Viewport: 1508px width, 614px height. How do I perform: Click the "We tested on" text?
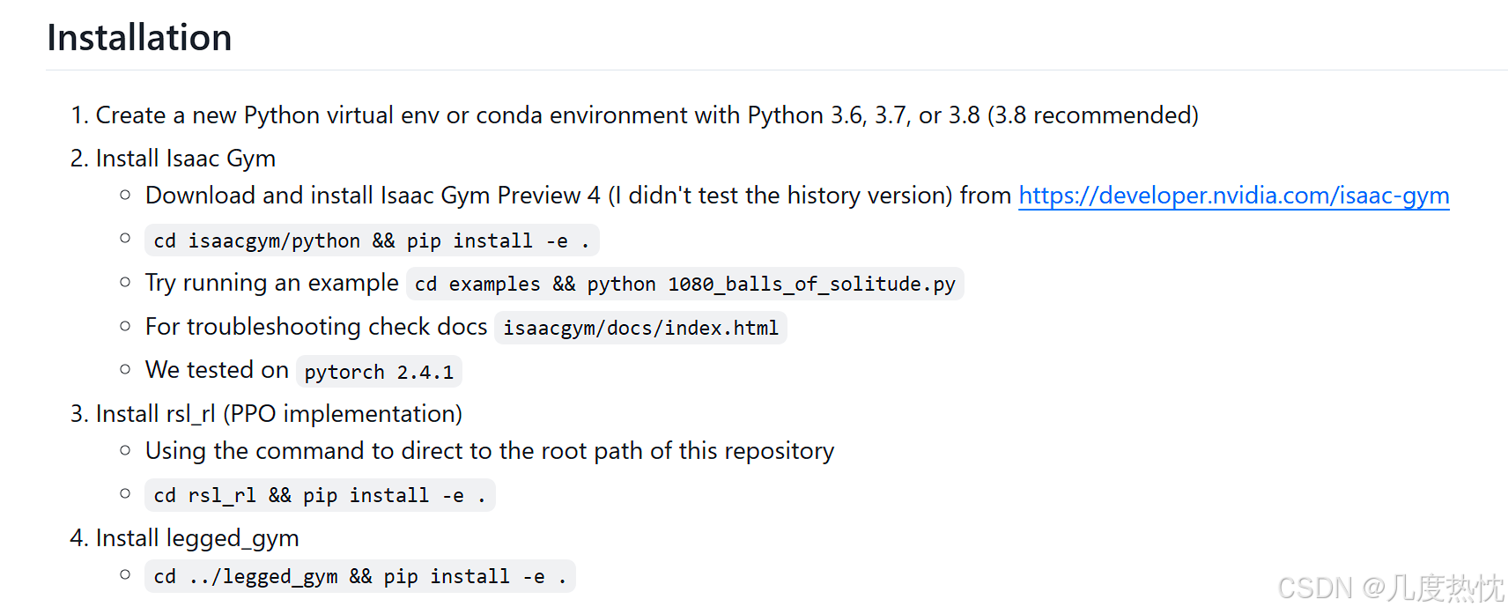pyautogui.click(x=217, y=370)
